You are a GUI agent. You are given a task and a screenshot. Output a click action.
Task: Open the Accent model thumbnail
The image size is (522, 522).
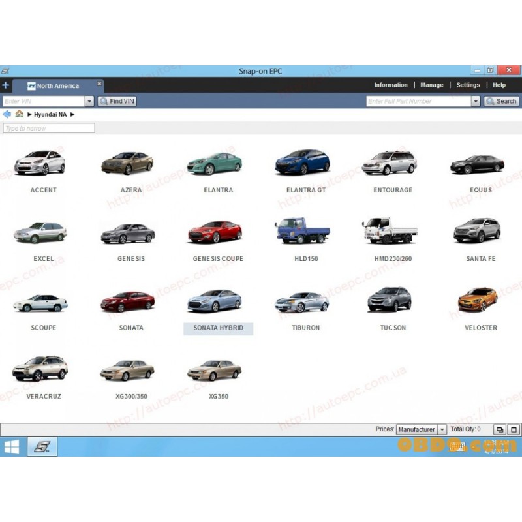coord(40,162)
